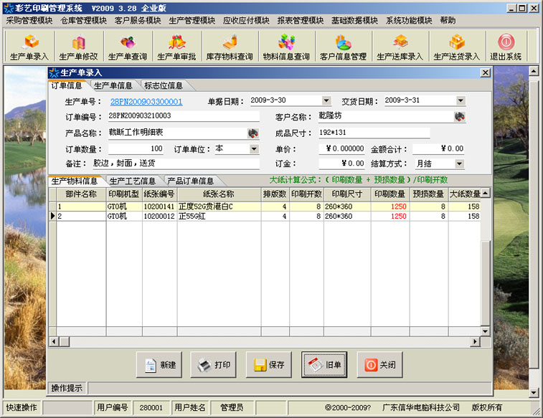Click the 生产单修改 toolbar icon
The height and width of the screenshot is (418, 543).
(x=78, y=47)
